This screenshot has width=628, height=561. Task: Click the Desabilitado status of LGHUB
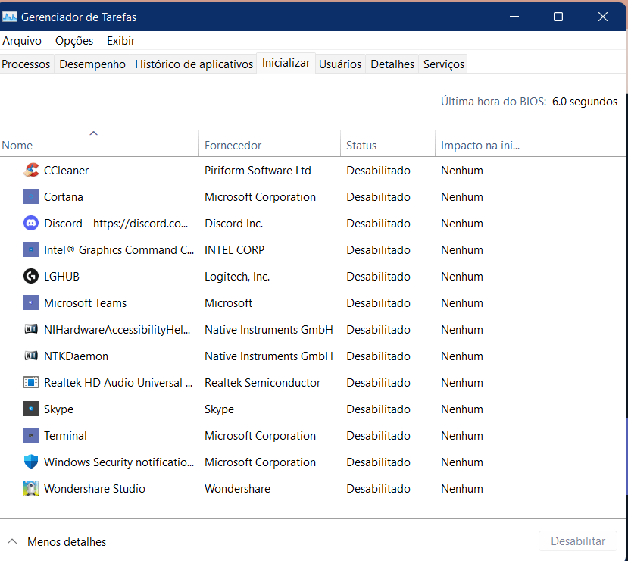(378, 277)
